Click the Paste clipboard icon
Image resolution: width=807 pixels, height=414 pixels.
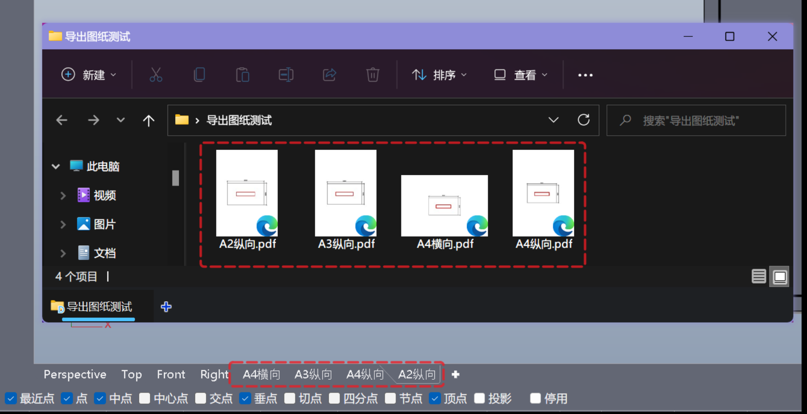pos(243,75)
